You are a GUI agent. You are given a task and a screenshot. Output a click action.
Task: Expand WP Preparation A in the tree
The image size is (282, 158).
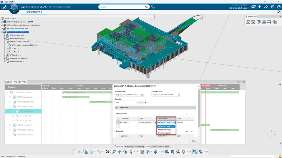click(4, 35)
